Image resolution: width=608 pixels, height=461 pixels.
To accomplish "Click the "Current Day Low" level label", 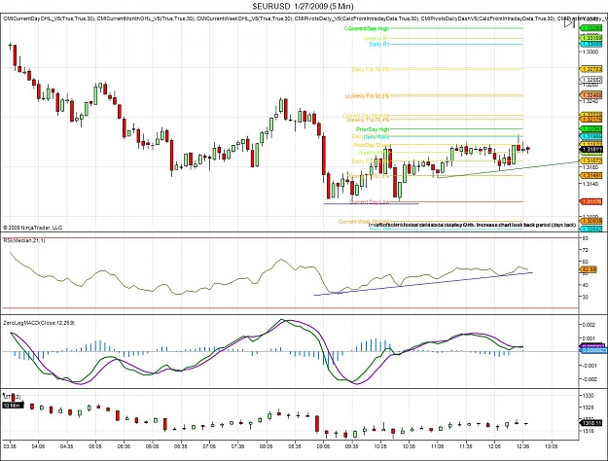I will click(x=370, y=202).
